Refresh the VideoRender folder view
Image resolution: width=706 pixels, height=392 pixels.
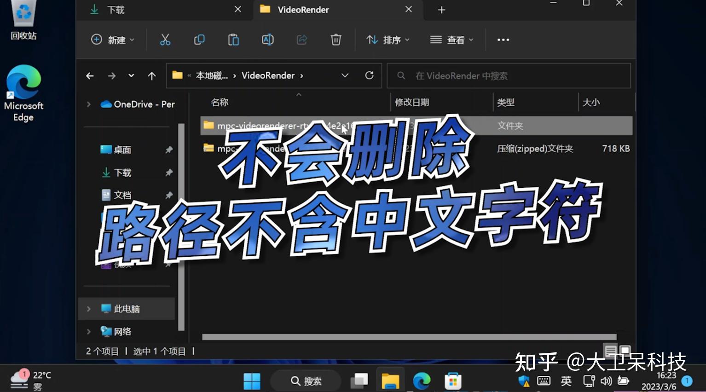(369, 75)
